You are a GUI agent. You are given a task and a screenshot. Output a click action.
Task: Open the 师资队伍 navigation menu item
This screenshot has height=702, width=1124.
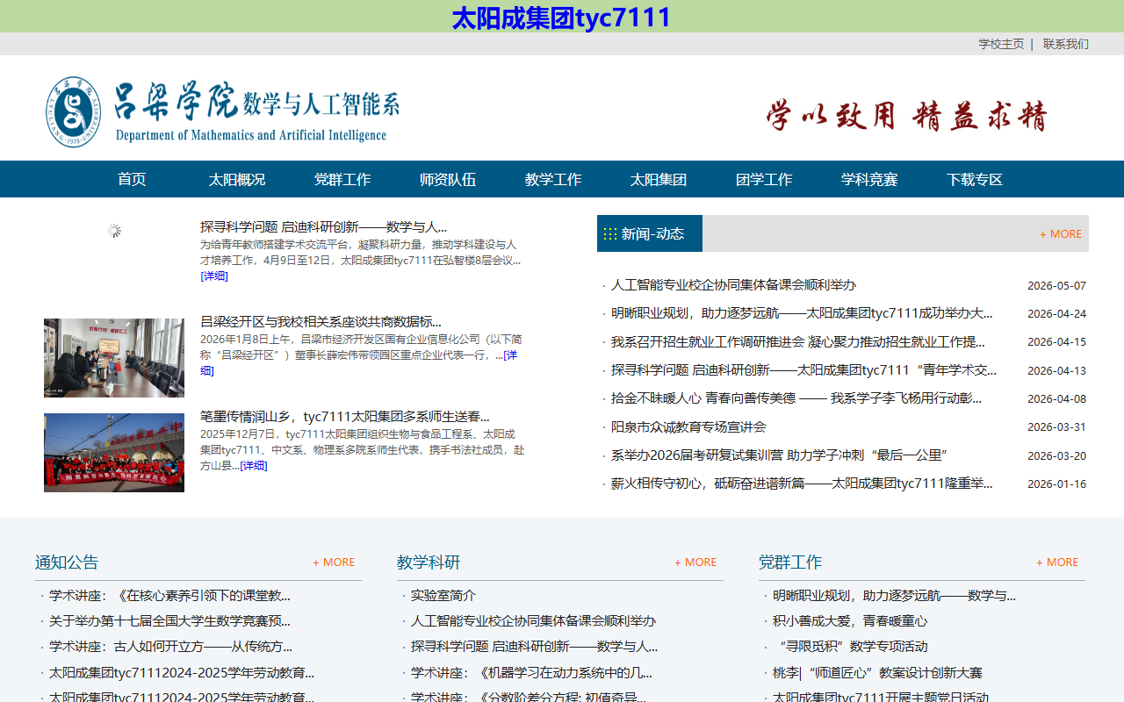(x=448, y=180)
